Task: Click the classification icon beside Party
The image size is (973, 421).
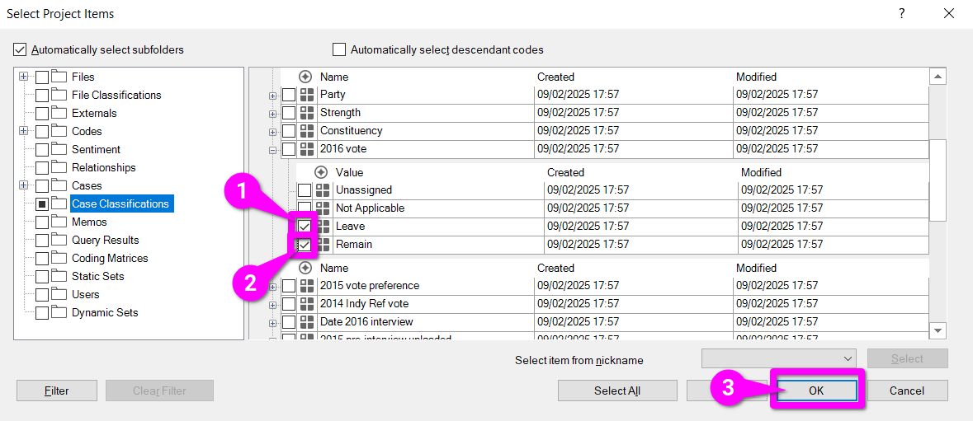Action: pyautogui.click(x=307, y=95)
